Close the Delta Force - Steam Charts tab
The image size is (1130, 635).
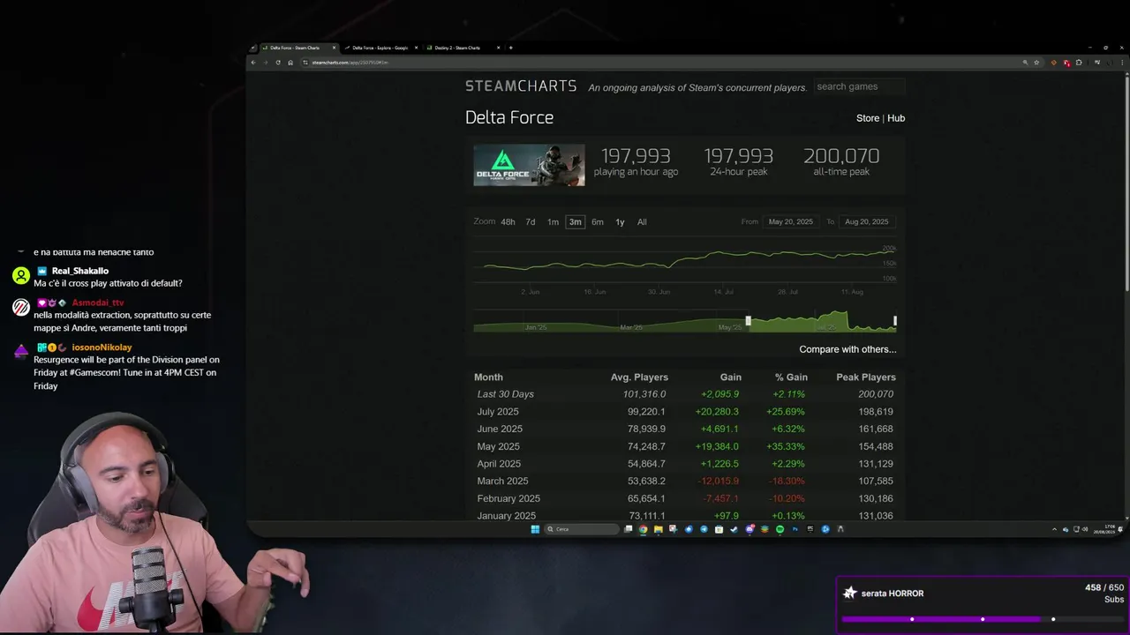334,48
